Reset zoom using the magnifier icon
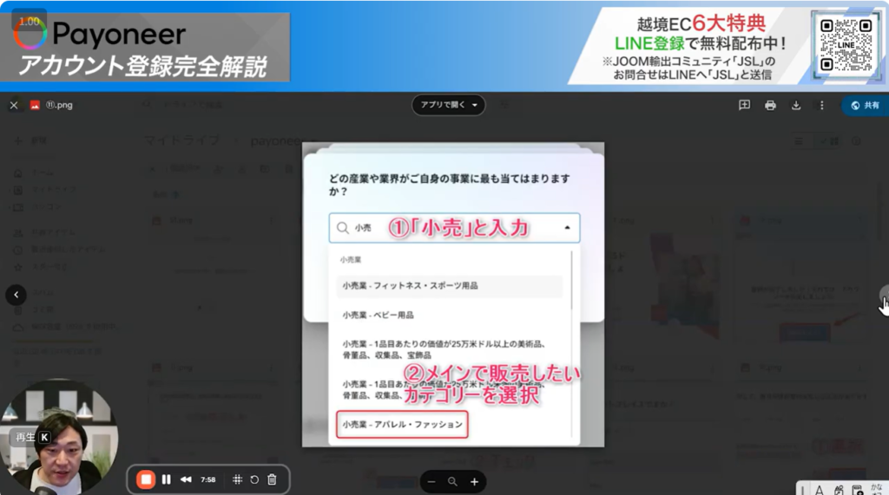 (x=452, y=481)
